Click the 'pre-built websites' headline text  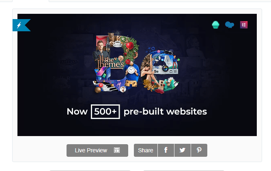pyautogui.click(x=165, y=112)
